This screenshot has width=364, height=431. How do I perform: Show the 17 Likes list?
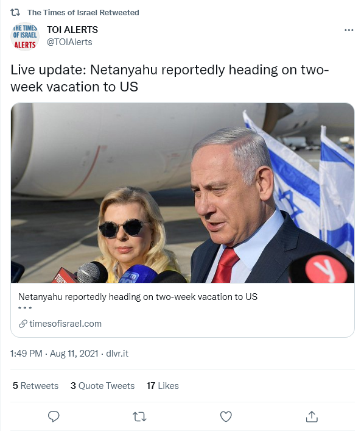[163, 386]
